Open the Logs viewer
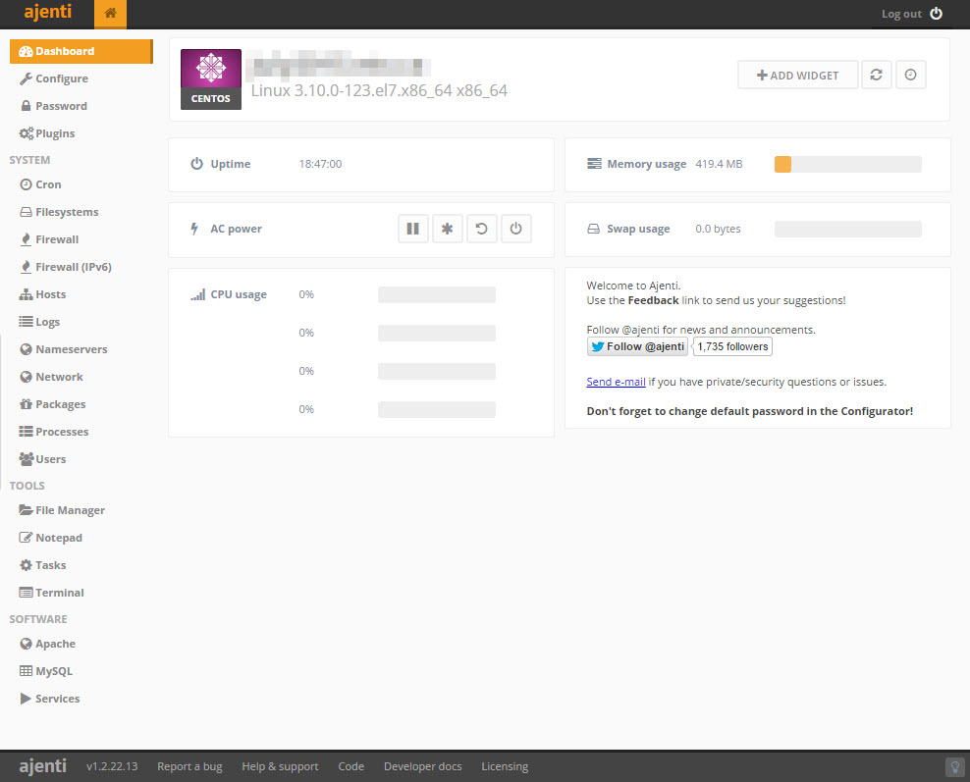970x782 pixels. tap(39, 322)
